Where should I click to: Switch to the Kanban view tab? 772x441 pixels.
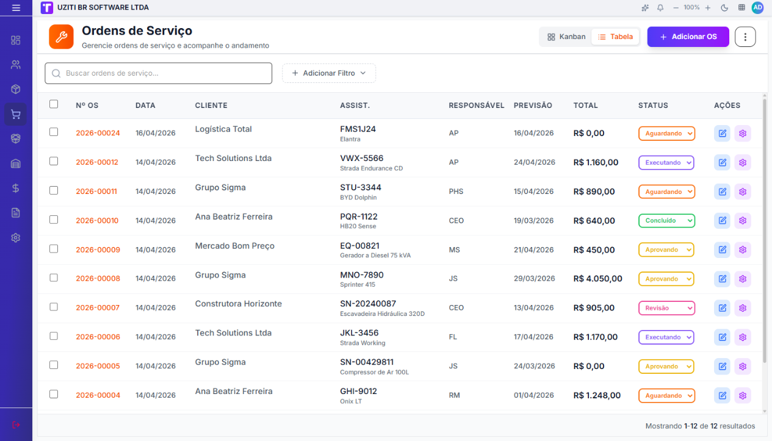[566, 37]
